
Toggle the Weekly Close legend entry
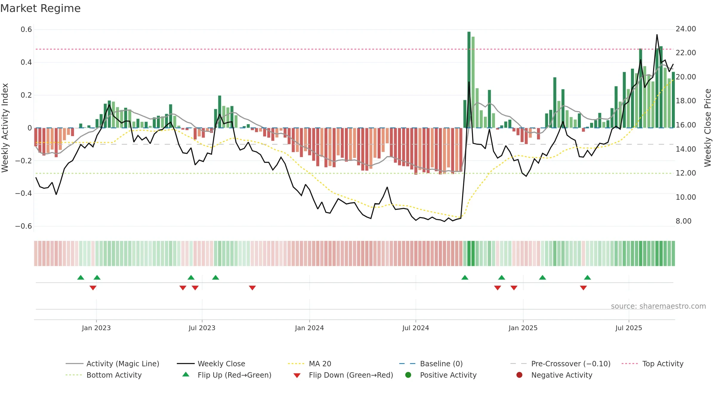click(211, 364)
